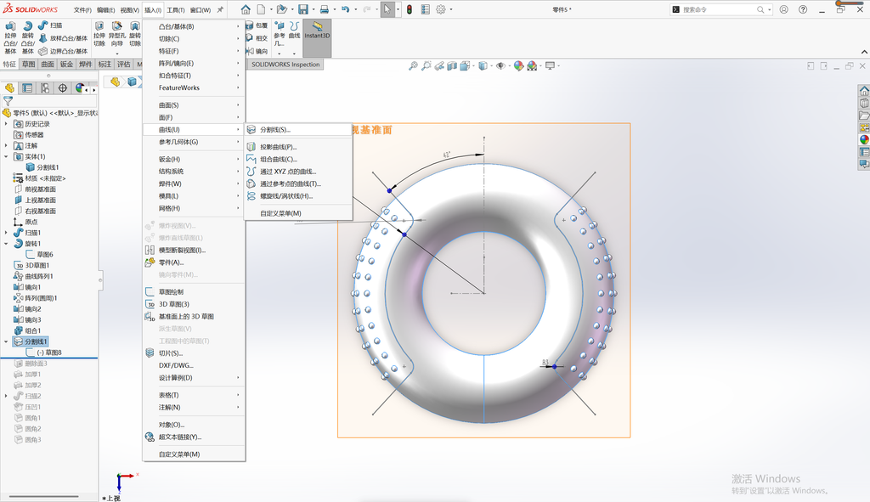This screenshot has width=870, height=502.
Task: Click the 搜索命令 search field
Action: point(720,9)
